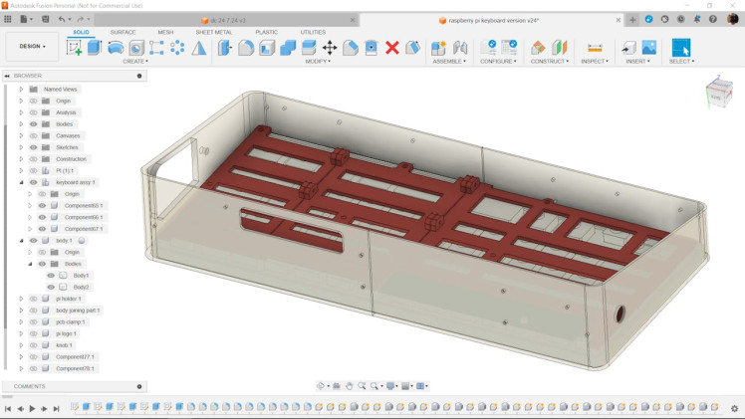Open the Help question mark icon
Viewport: 745px width, 419px height.
click(x=713, y=20)
